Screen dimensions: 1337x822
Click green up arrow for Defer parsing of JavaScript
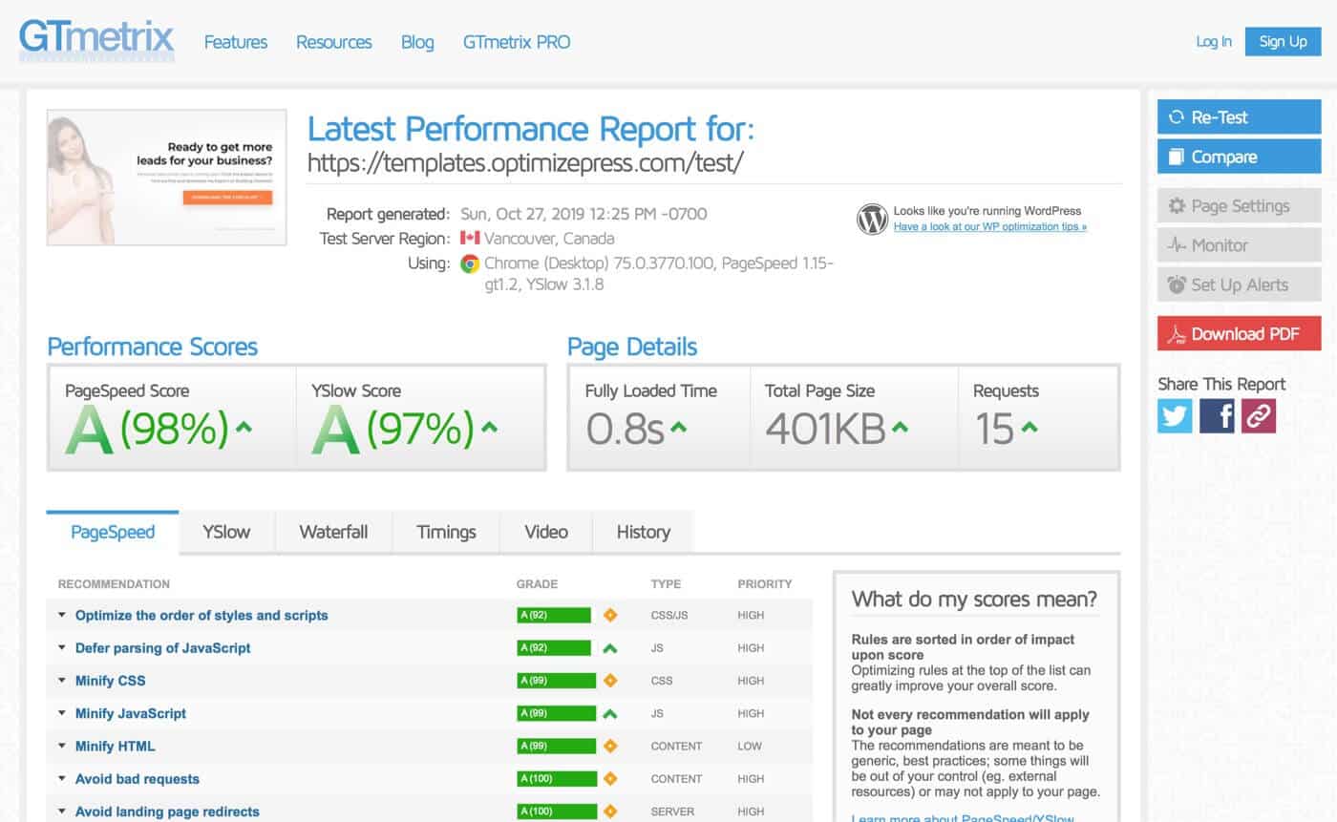pos(610,648)
